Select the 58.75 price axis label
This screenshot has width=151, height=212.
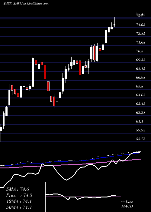141,139
